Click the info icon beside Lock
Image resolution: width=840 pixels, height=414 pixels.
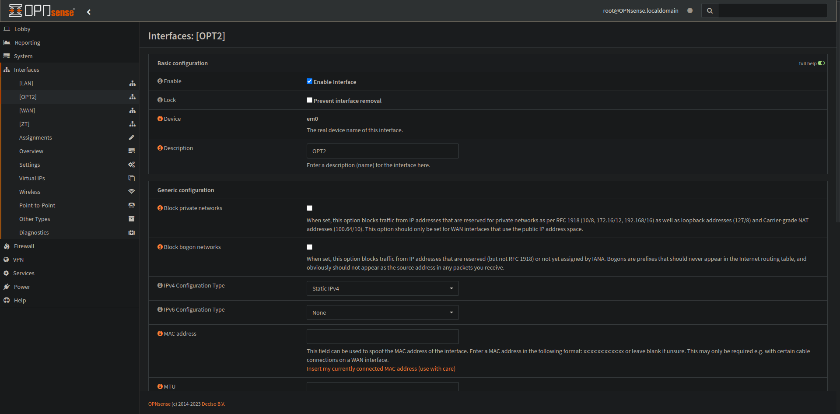point(160,100)
